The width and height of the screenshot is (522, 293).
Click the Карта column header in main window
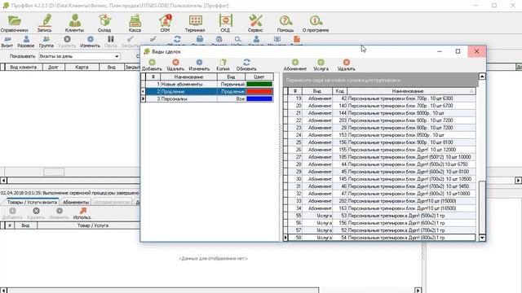(82, 67)
